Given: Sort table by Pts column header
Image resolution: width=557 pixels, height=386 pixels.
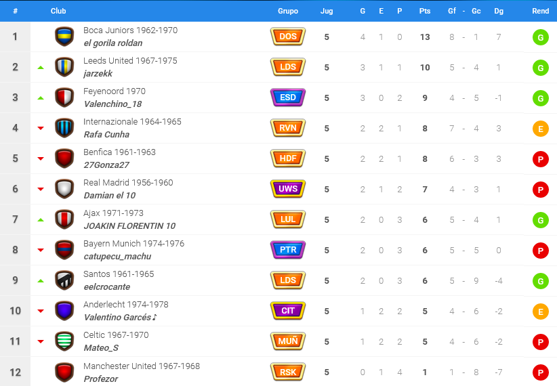Looking at the screenshot, I should coord(424,11).
